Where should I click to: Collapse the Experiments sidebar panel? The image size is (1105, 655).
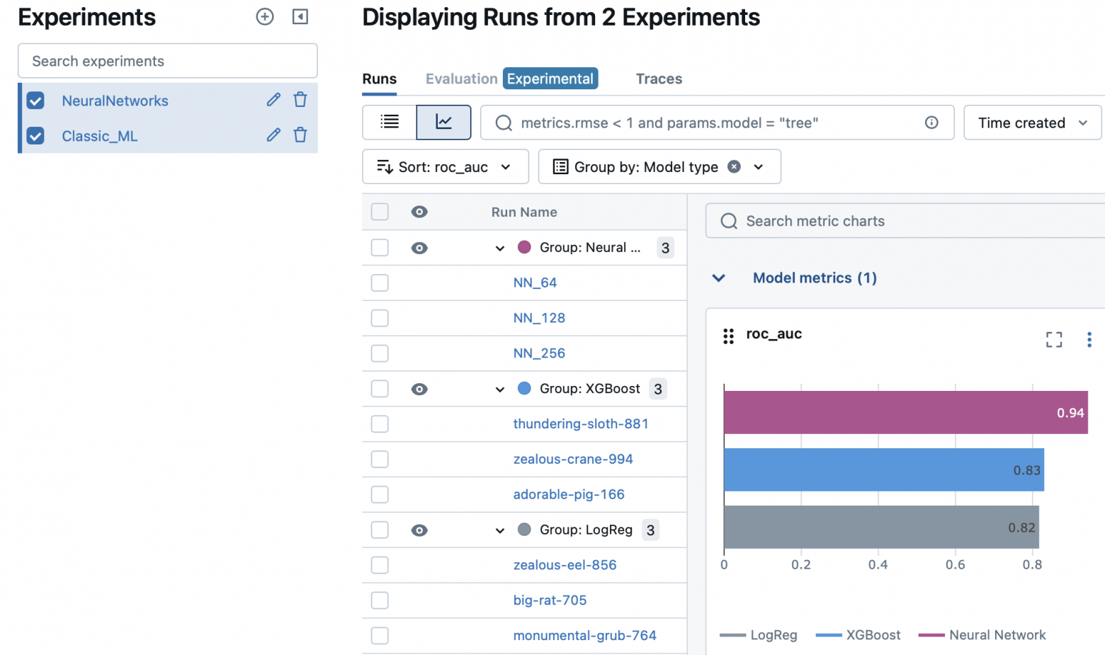pos(300,17)
